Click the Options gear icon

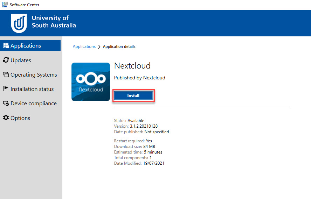point(6,118)
